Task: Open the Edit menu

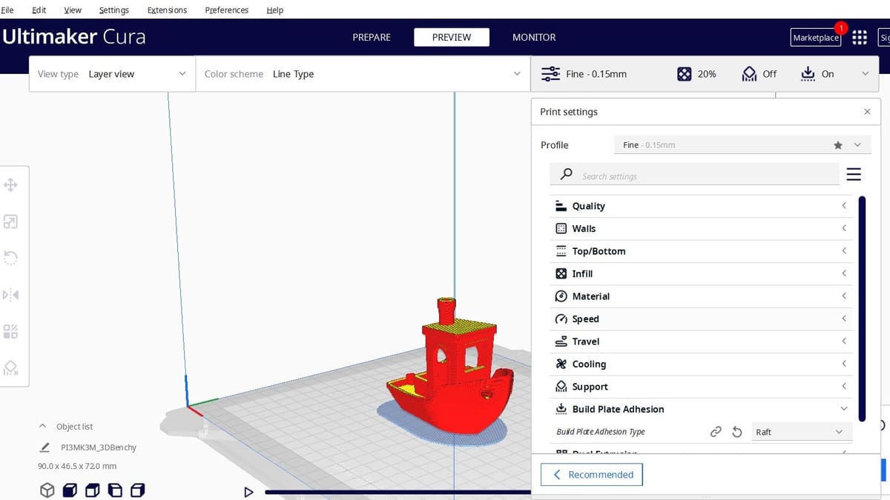Action: point(39,10)
